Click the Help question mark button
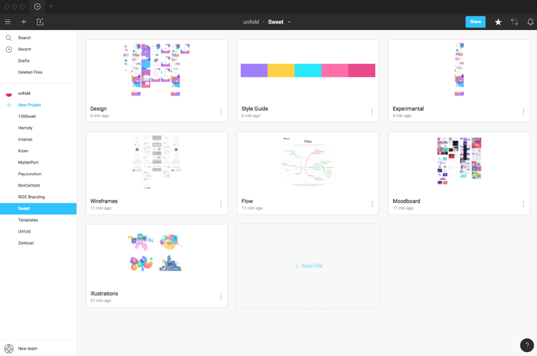This screenshot has height=356, width=537. (x=527, y=345)
